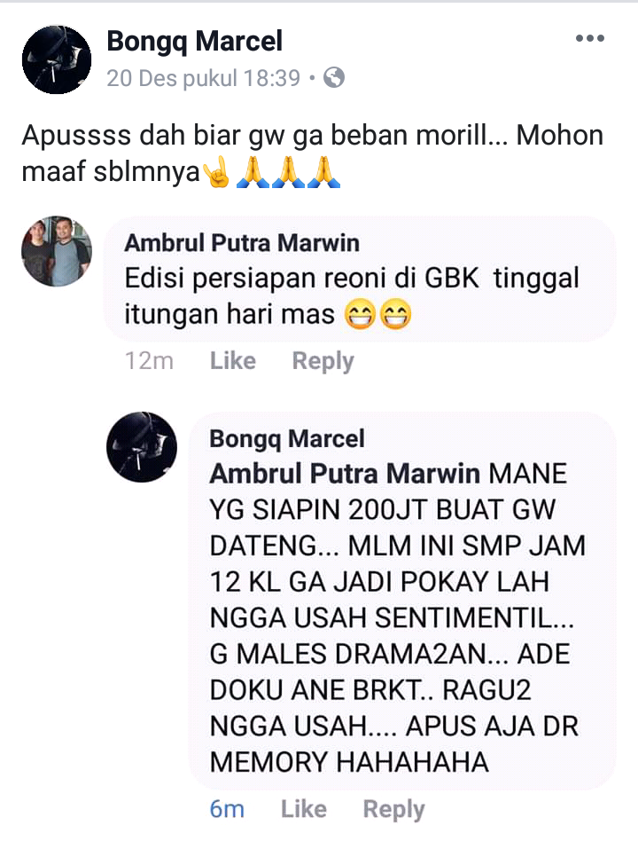638x841 pixels.
Task: Open Ambrul Putra Marwin's profile photo
Action: (x=56, y=251)
